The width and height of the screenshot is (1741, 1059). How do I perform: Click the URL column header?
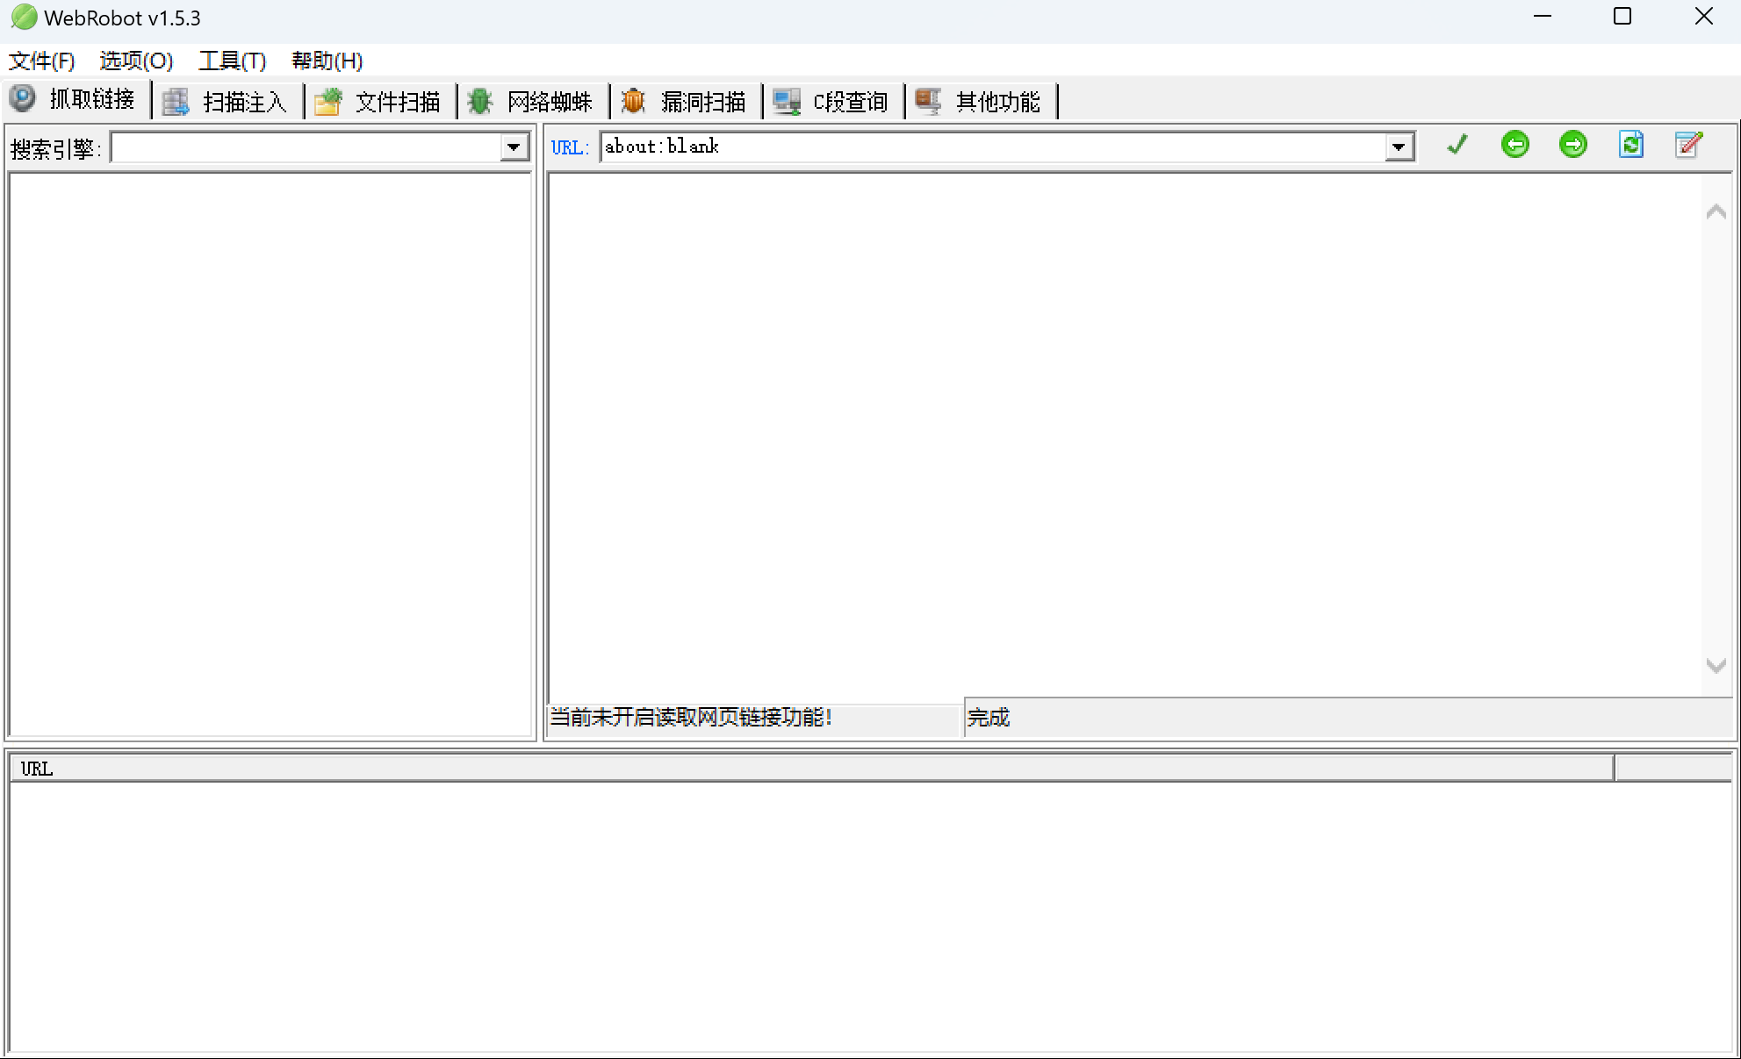[811, 769]
